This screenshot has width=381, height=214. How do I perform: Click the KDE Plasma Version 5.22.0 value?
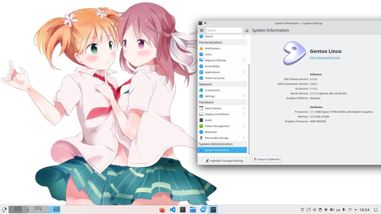pyautogui.click(x=313, y=79)
